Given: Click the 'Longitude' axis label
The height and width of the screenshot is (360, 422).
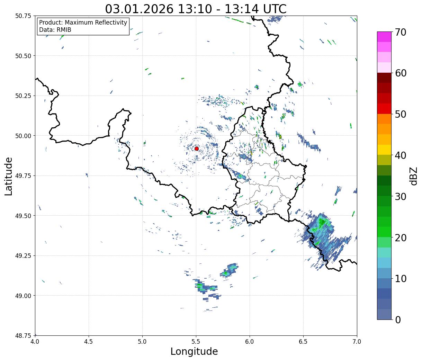Looking at the screenshot, I should point(194,352).
